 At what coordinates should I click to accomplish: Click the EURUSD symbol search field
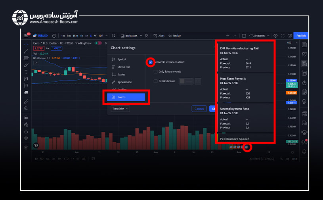(42, 36)
